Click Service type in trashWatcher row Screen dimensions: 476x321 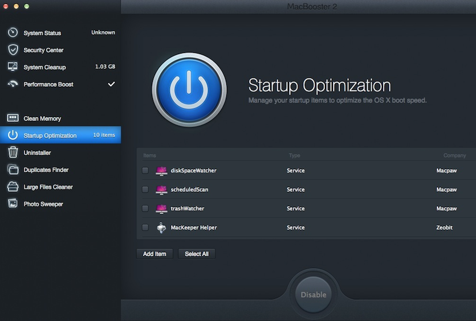coord(296,208)
